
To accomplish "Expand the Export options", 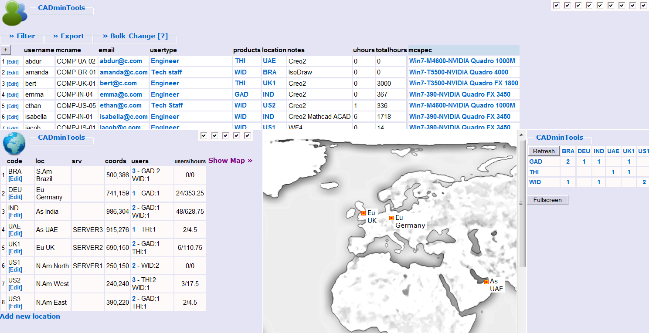I will click(x=68, y=36).
